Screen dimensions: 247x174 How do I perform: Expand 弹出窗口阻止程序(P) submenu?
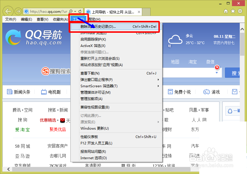coord(116,80)
